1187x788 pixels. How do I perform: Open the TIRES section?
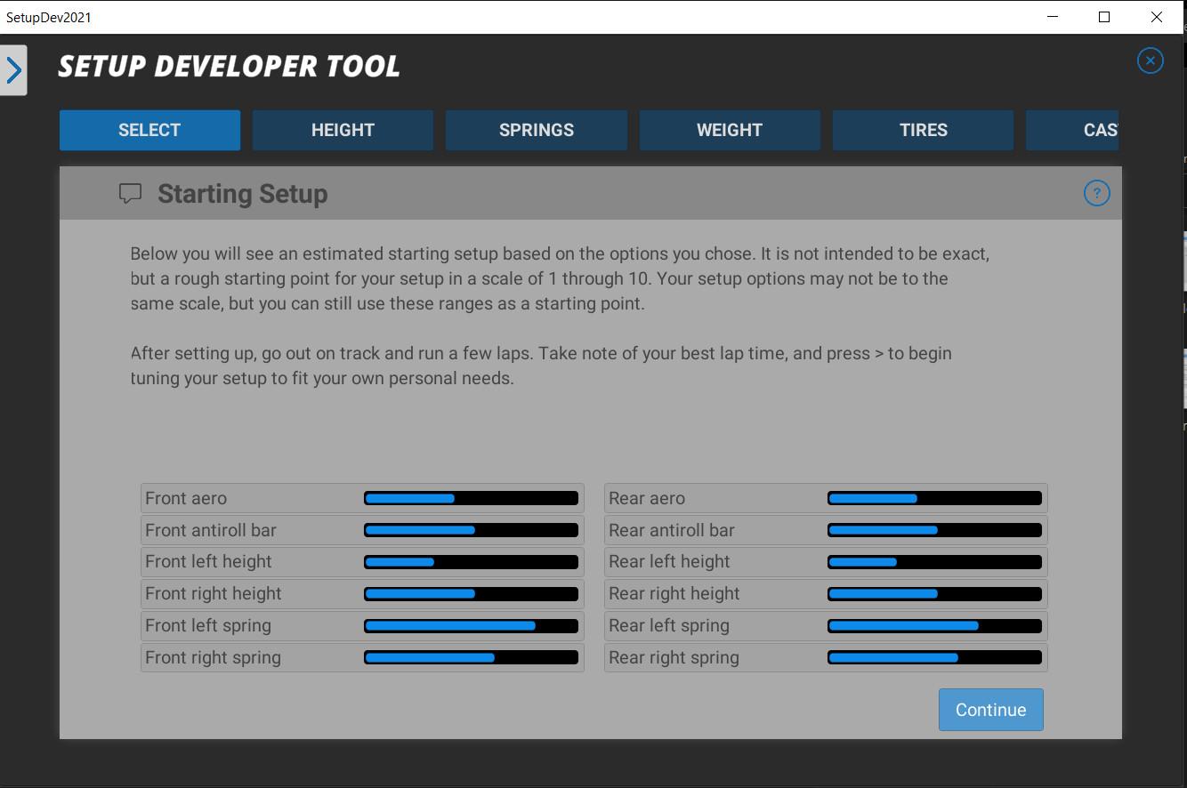click(923, 130)
